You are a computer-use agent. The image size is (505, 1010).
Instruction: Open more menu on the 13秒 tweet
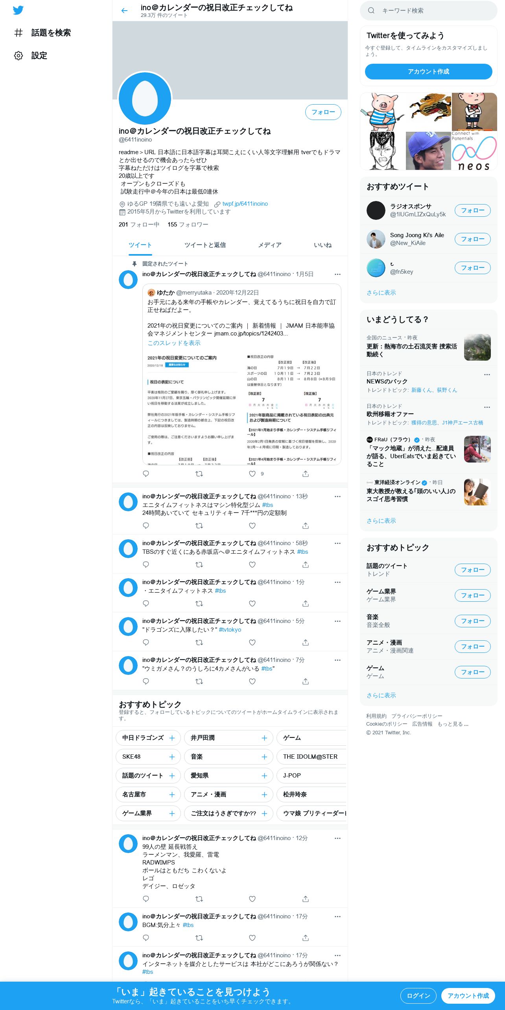(337, 496)
